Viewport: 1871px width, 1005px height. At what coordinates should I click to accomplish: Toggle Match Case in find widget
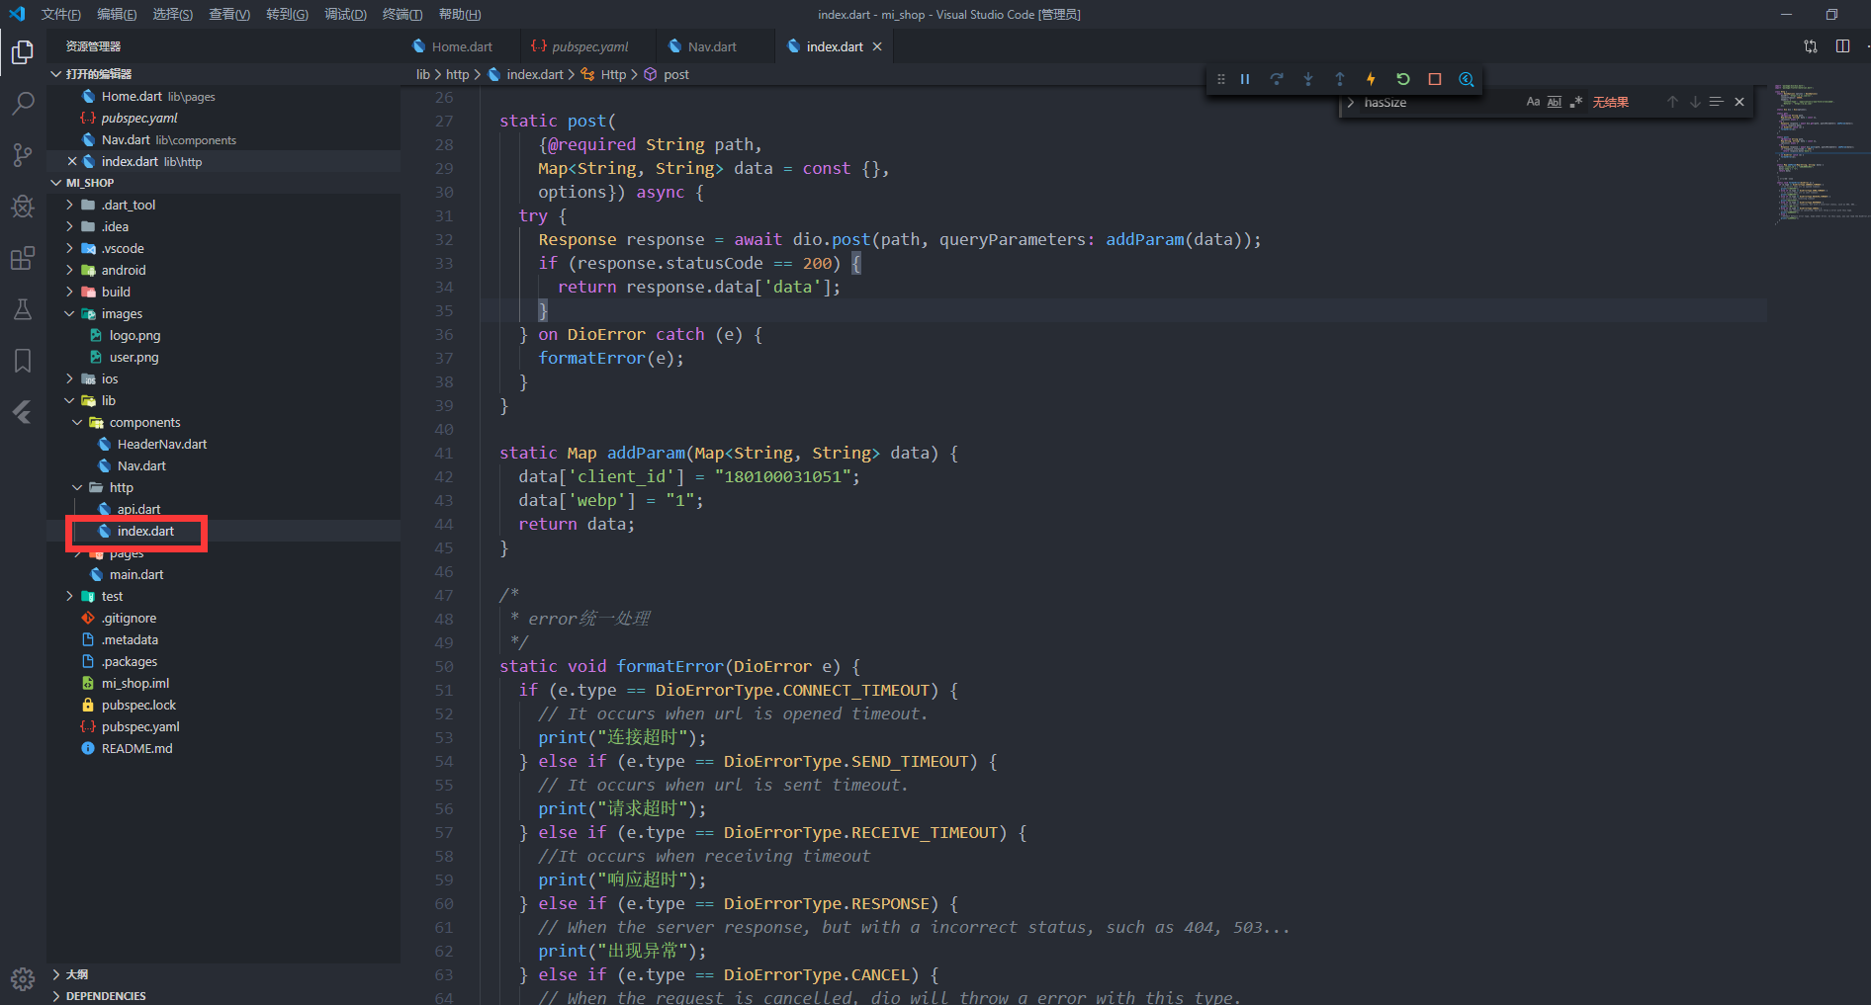click(1533, 102)
